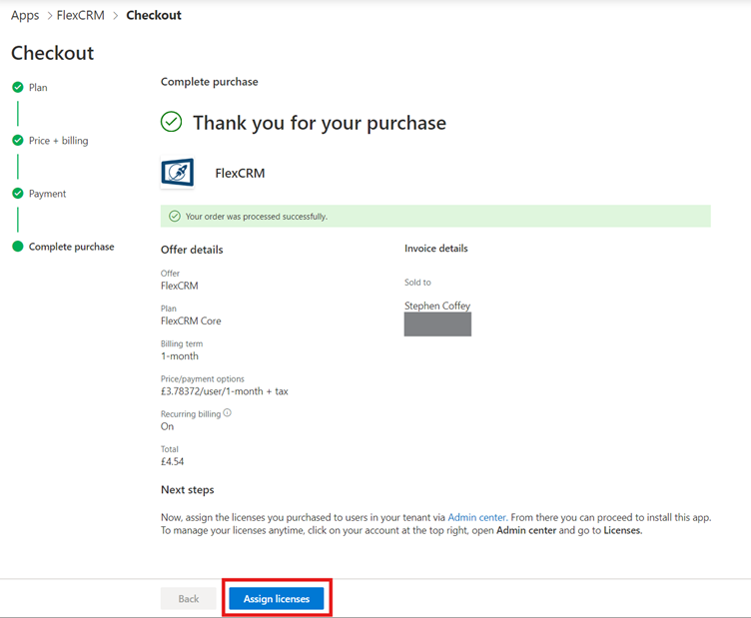Open FlexCRM in the breadcrumb trail
751x618 pixels.
[80, 16]
